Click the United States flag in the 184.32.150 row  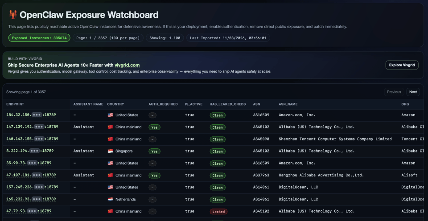[110, 115]
